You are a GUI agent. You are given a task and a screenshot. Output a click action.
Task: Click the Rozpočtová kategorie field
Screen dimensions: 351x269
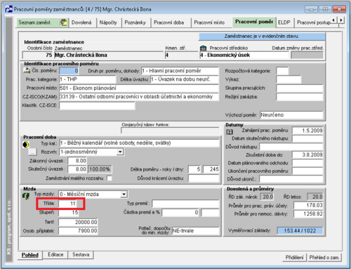pos(282,71)
